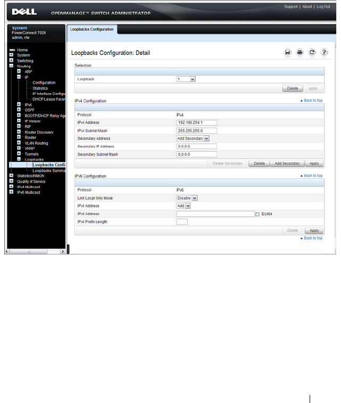Click the bottom Back to top link

click(311, 238)
